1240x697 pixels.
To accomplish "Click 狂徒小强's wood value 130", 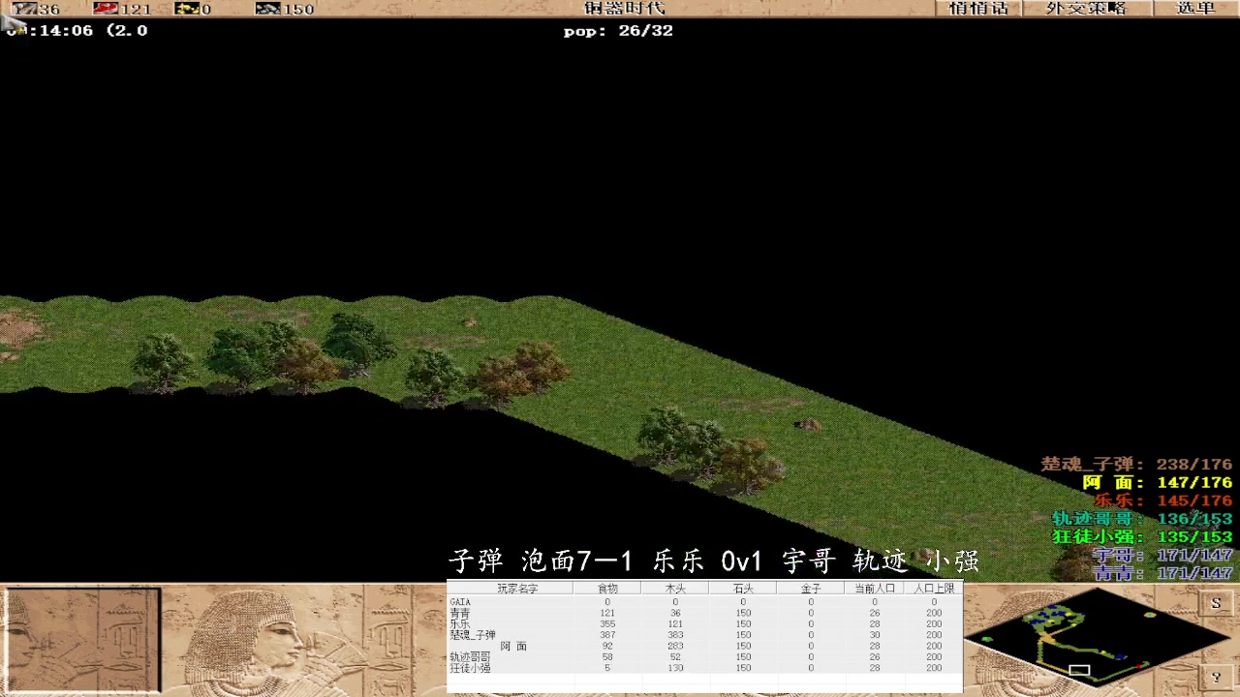I will click(x=675, y=668).
